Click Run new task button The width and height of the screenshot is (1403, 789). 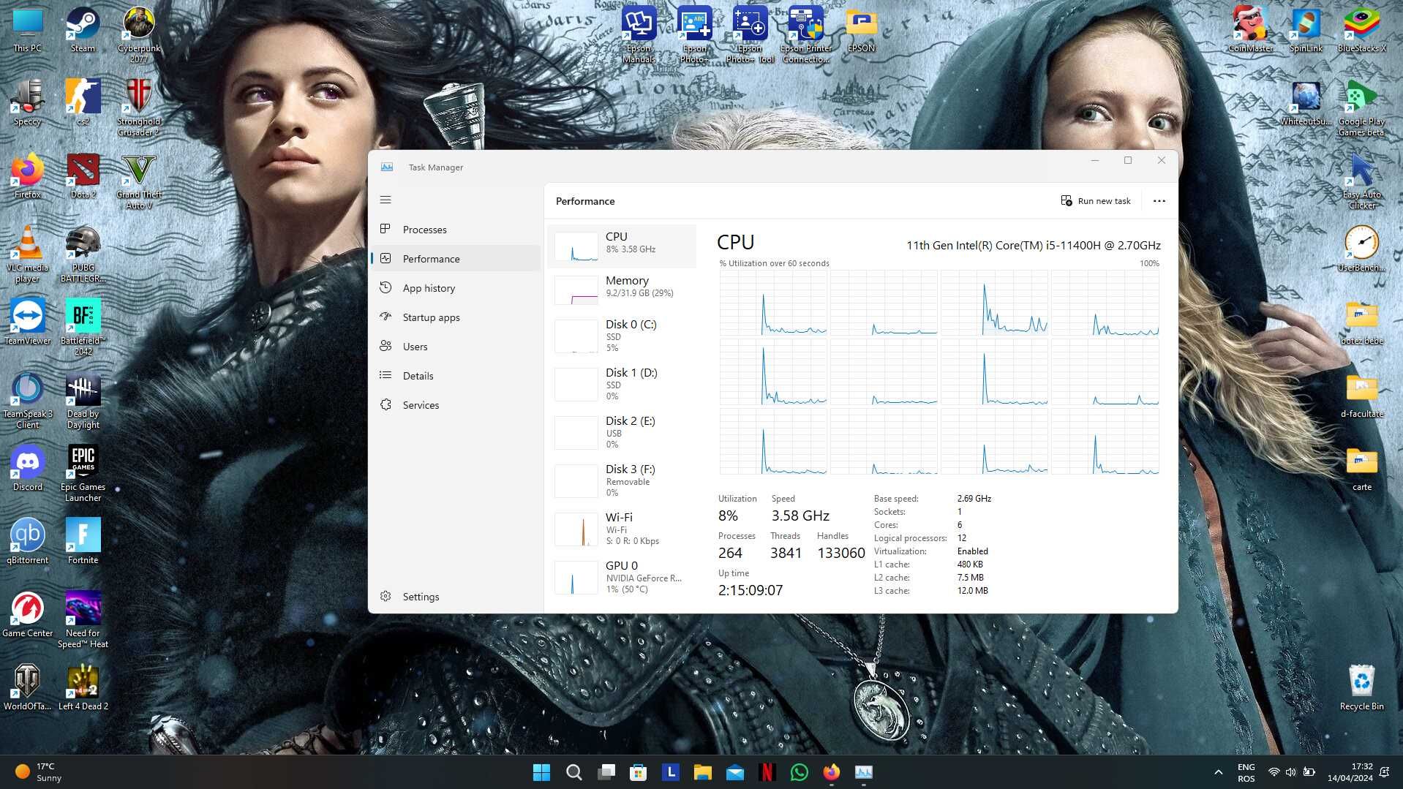(1096, 201)
